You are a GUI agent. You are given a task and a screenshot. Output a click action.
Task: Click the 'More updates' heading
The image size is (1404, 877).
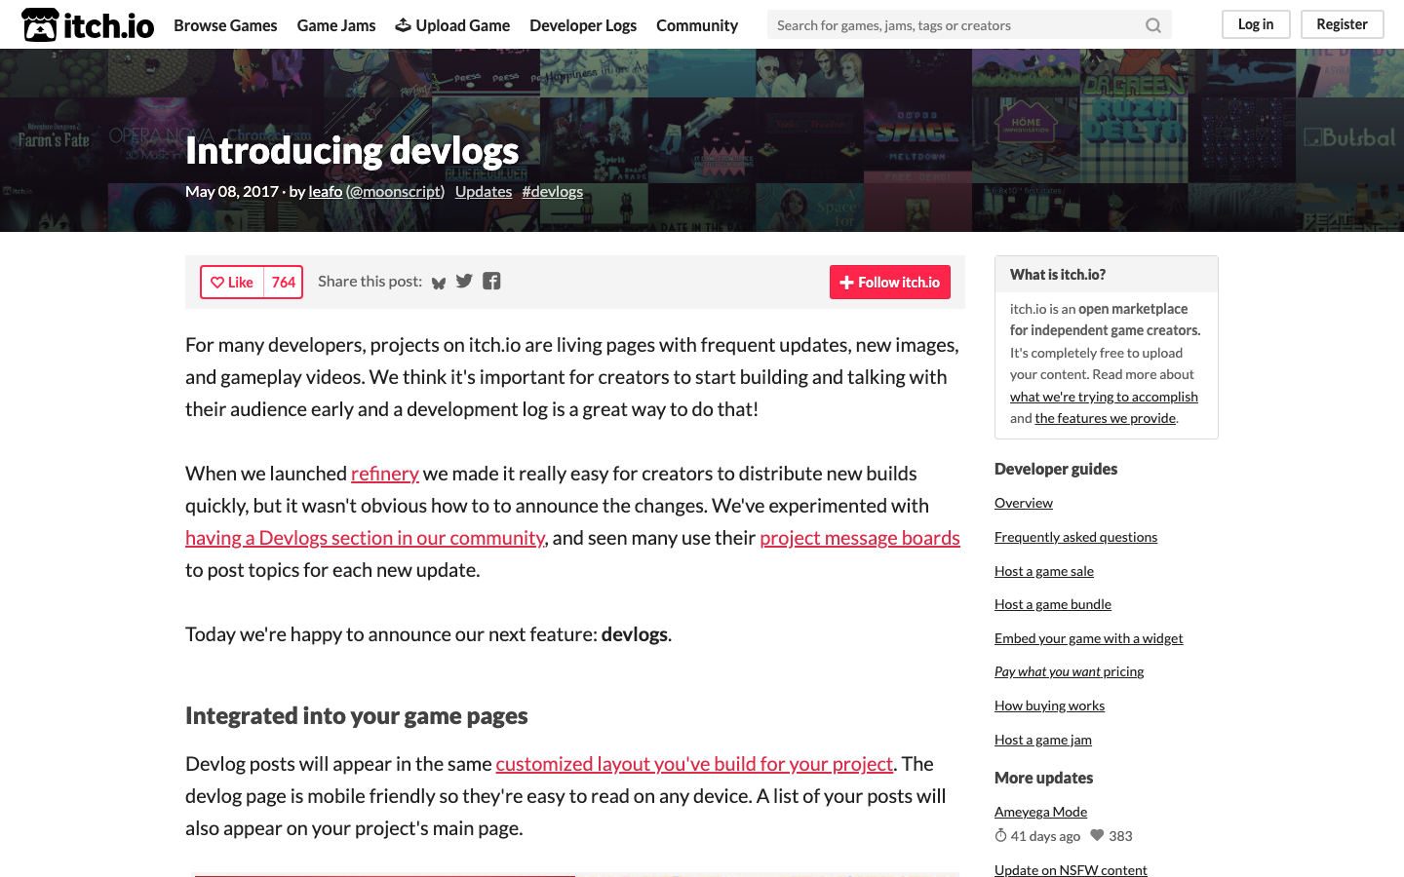tap(1043, 778)
